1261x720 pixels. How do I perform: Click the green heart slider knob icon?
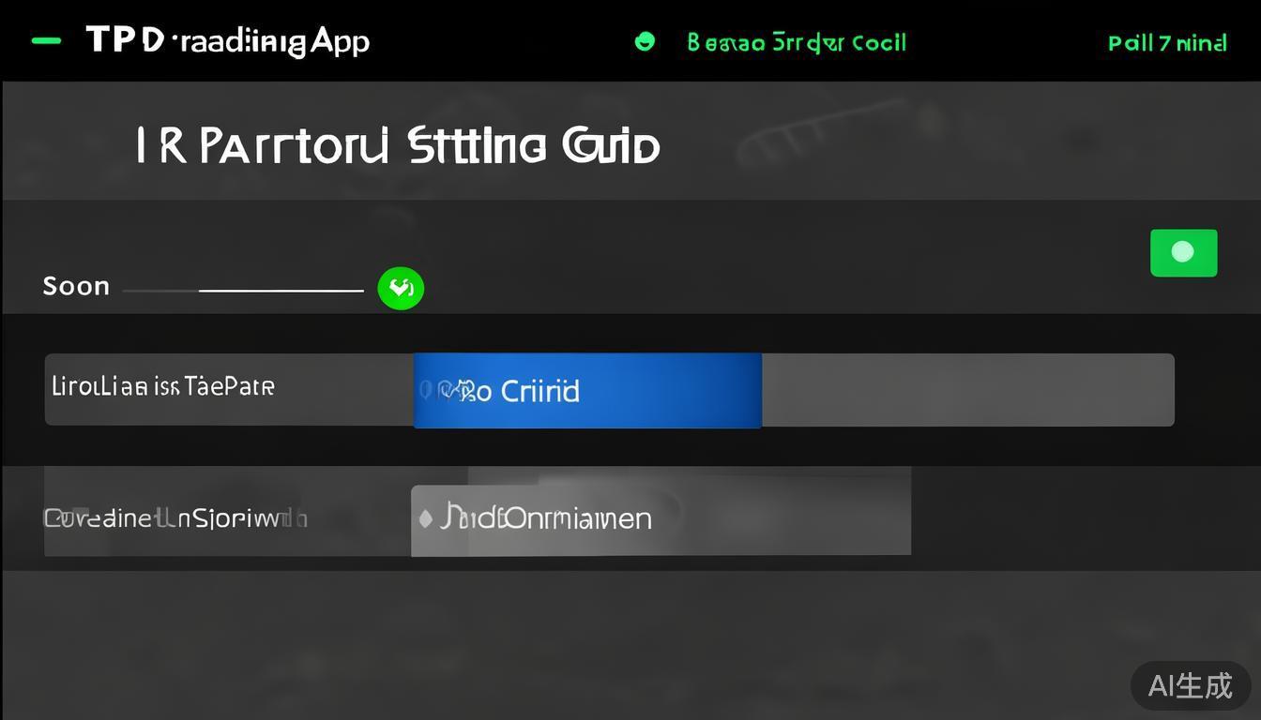click(401, 289)
